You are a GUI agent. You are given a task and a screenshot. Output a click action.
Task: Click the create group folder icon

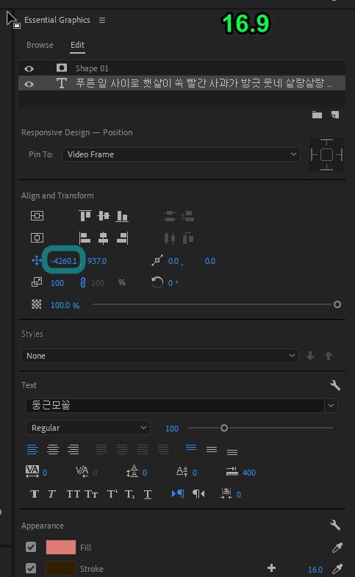pos(317,115)
